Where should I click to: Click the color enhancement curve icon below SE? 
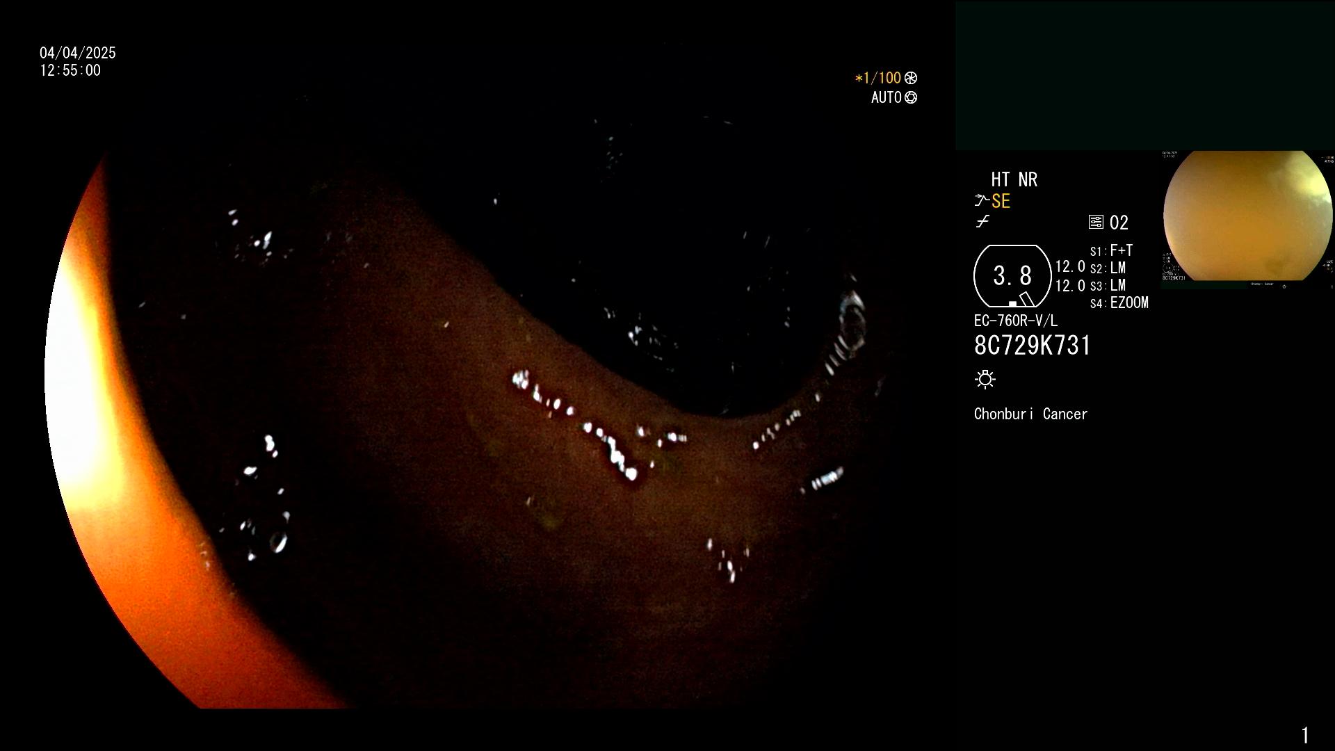982,222
